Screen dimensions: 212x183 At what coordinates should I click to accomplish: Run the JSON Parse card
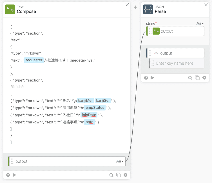[x=152, y=78]
